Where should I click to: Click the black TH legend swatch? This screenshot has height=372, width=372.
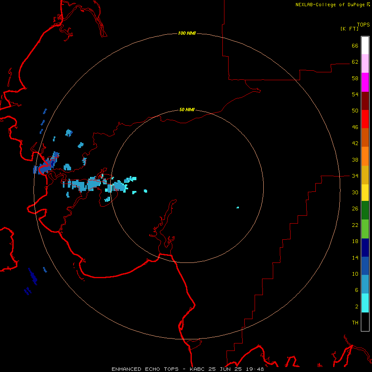coord(365,322)
